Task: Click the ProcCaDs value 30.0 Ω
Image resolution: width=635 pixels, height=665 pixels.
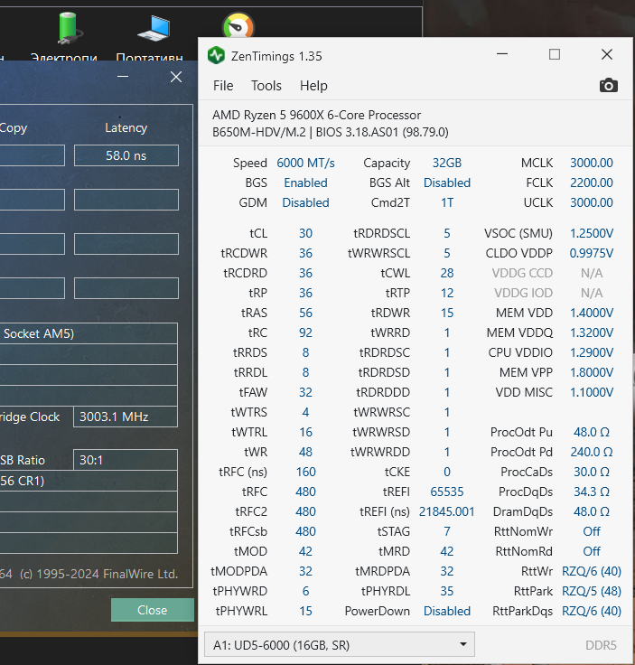Action: [592, 472]
